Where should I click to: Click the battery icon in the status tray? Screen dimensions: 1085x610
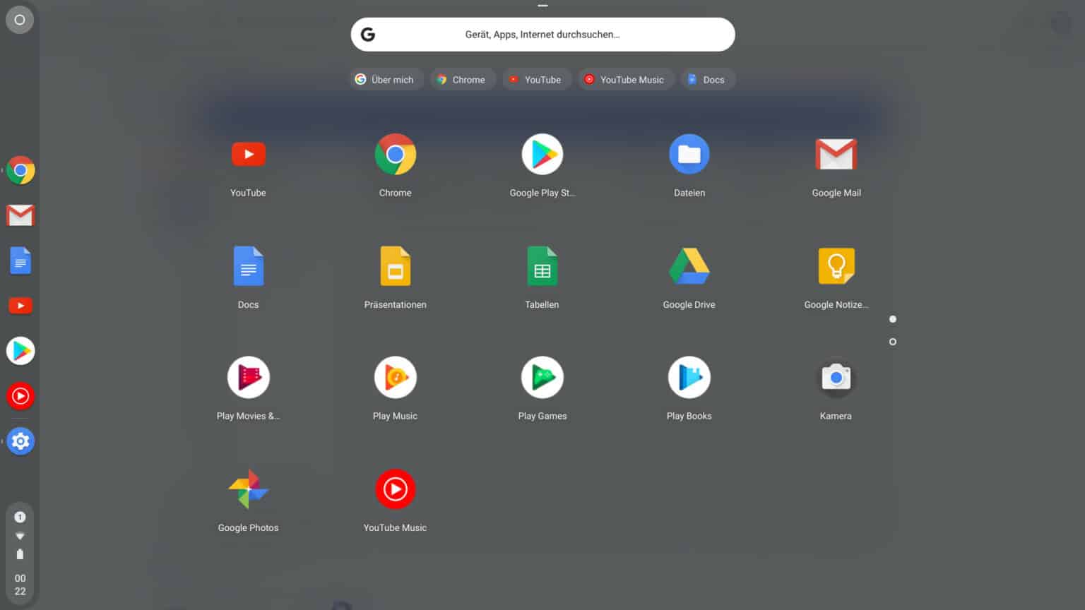click(20, 554)
